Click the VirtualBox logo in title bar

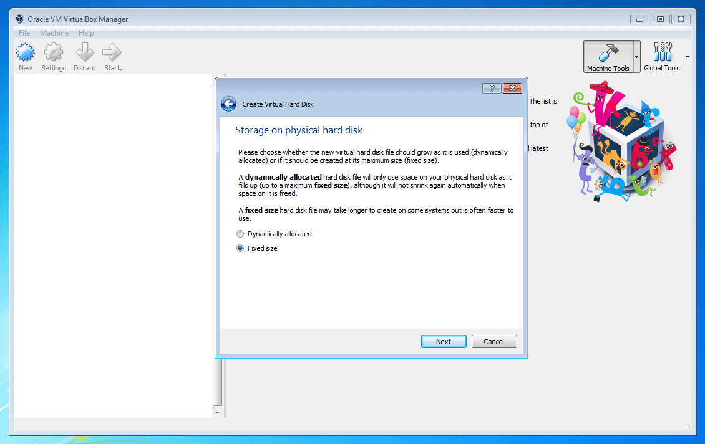[x=20, y=19]
